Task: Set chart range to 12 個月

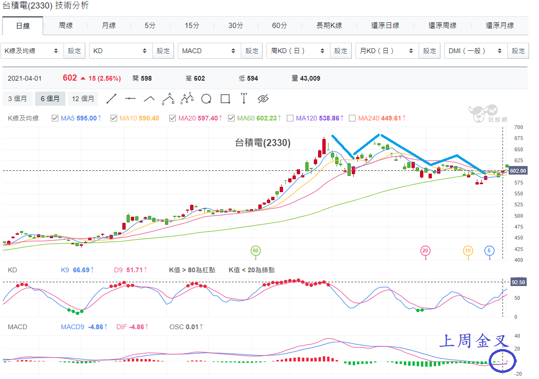Action: point(83,99)
